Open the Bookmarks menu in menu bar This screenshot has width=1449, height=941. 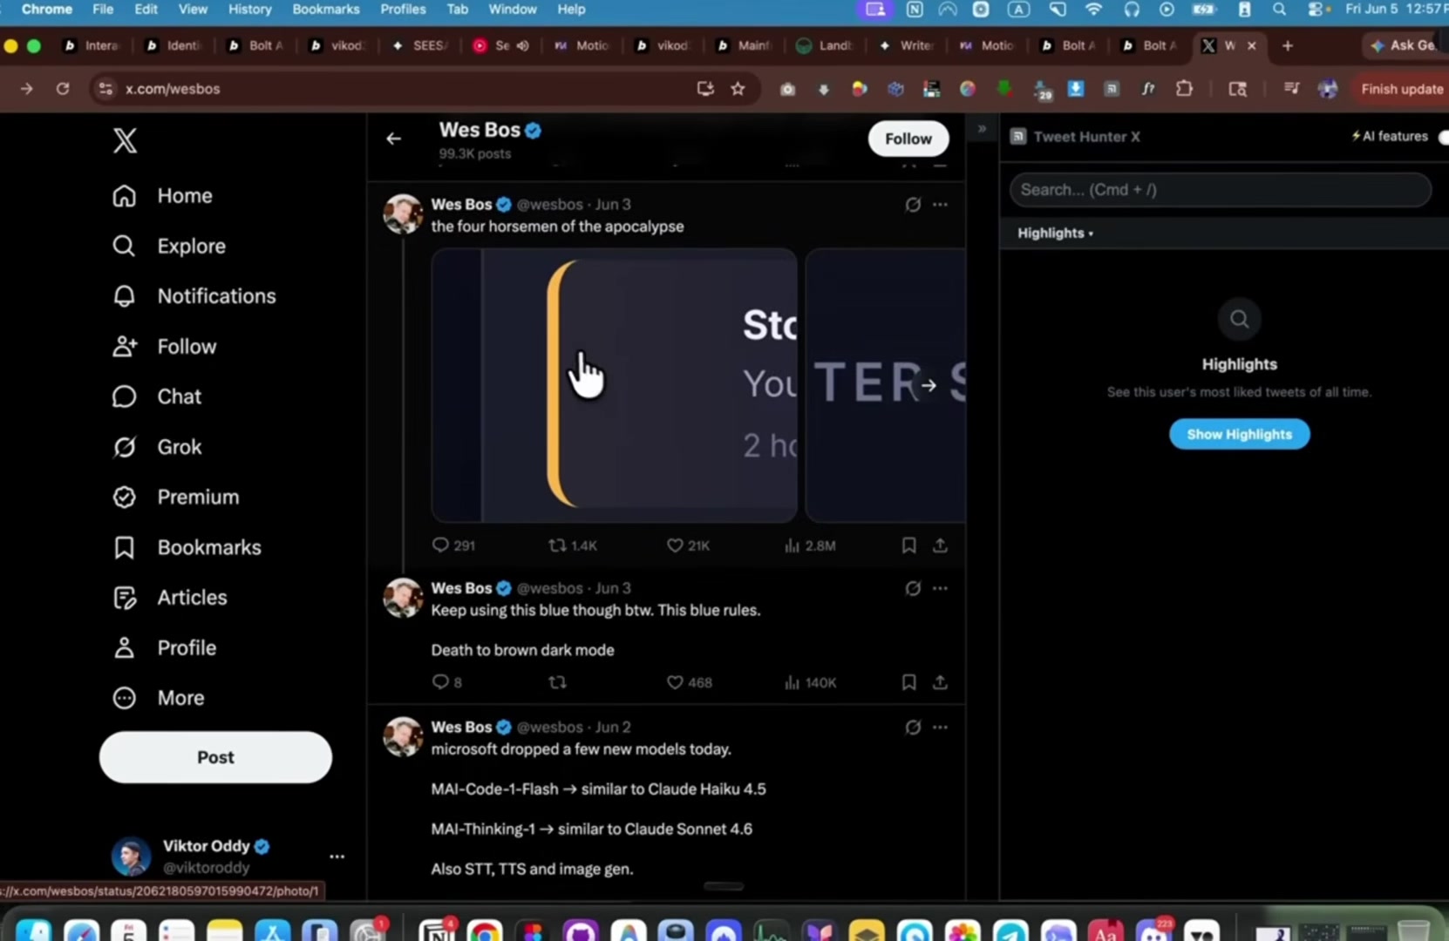point(326,10)
